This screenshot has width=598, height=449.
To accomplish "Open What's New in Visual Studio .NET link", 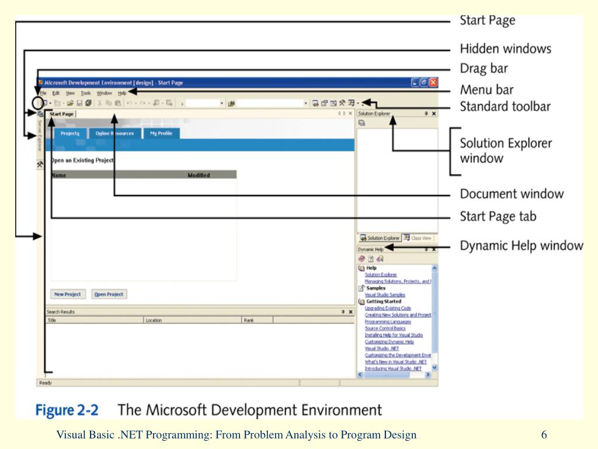I will point(395,361).
